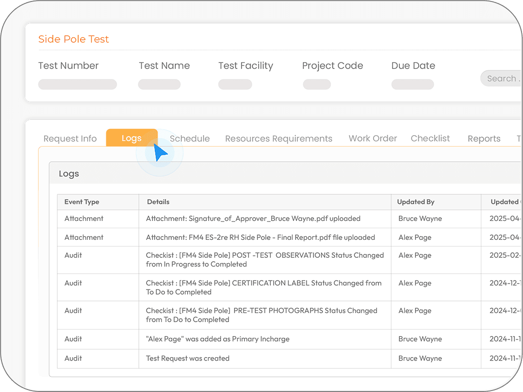Select the PRE-TEST PHOTOGRAPHS status change entry
Screen dimensions: 523x392
[261, 315]
